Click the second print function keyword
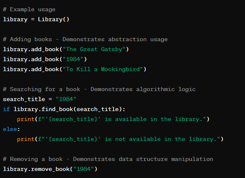This screenshot has height=178, width=245. (x=26, y=139)
